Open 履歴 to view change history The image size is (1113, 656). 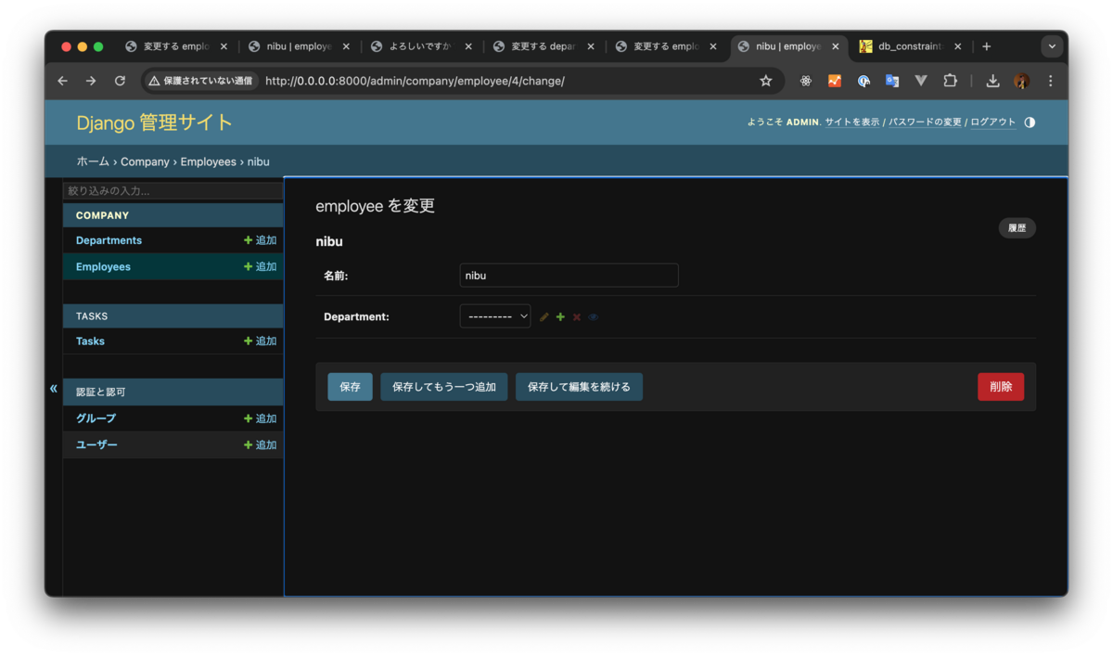point(1017,227)
